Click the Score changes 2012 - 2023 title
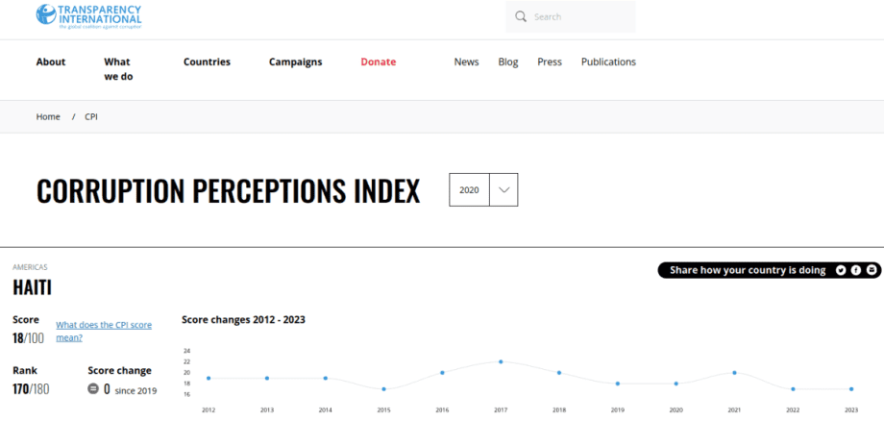 point(243,320)
